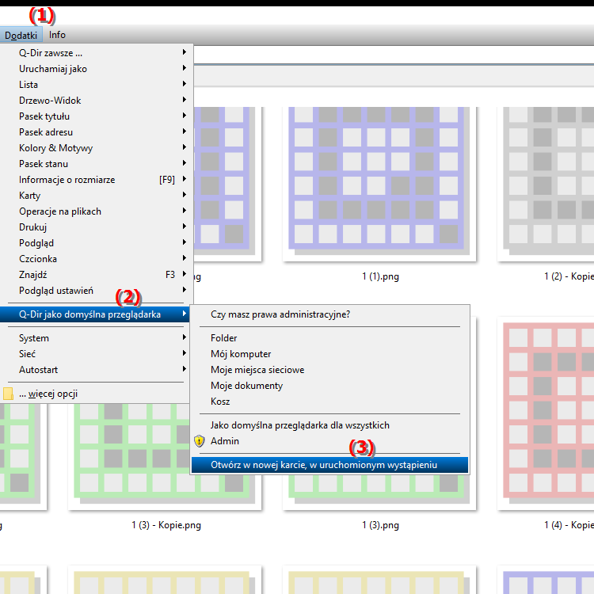
Task: Open 'Pasek stanu' submenu
Action: (x=97, y=164)
